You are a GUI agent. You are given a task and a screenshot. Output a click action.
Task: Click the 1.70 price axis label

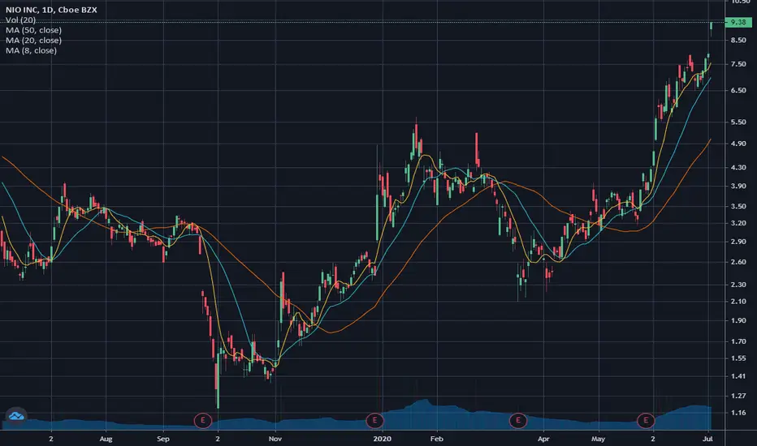pyautogui.click(x=738, y=341)
